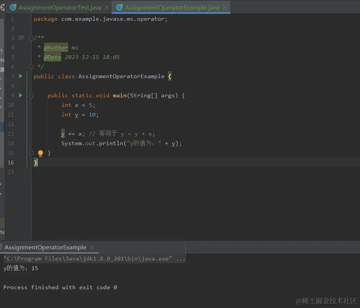This screenshot has width=360, height=308.
Task: Click the Java class icon on AssignmentOperatorTest tab
Action: coord(13,7)
